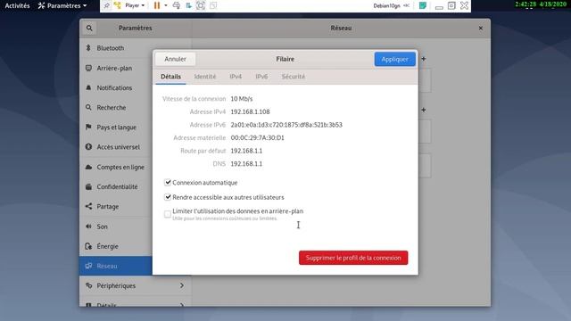Expand the Périphériques submenu chevron
Image resolution: width=571 pixels, height=321 pixels.
click(182, 285)
